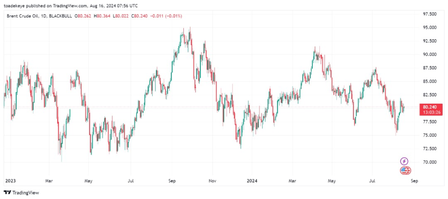Viewport: 448px width, 199px height.
Task: Click the Nov label on time axis
Action: pos(213,180)
